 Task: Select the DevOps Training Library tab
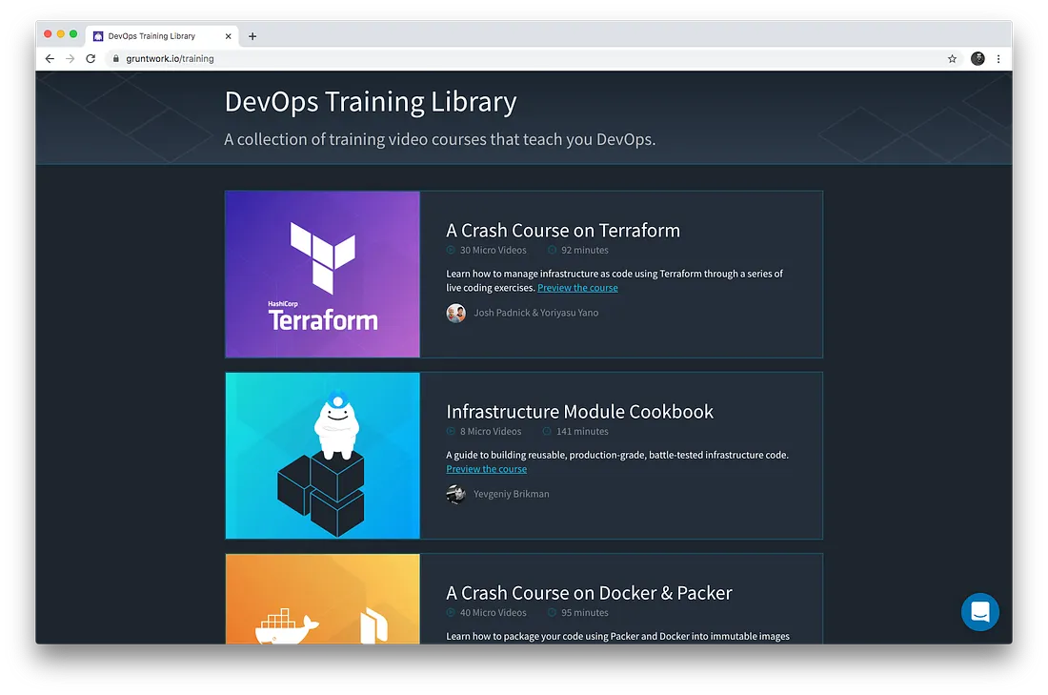163,36
